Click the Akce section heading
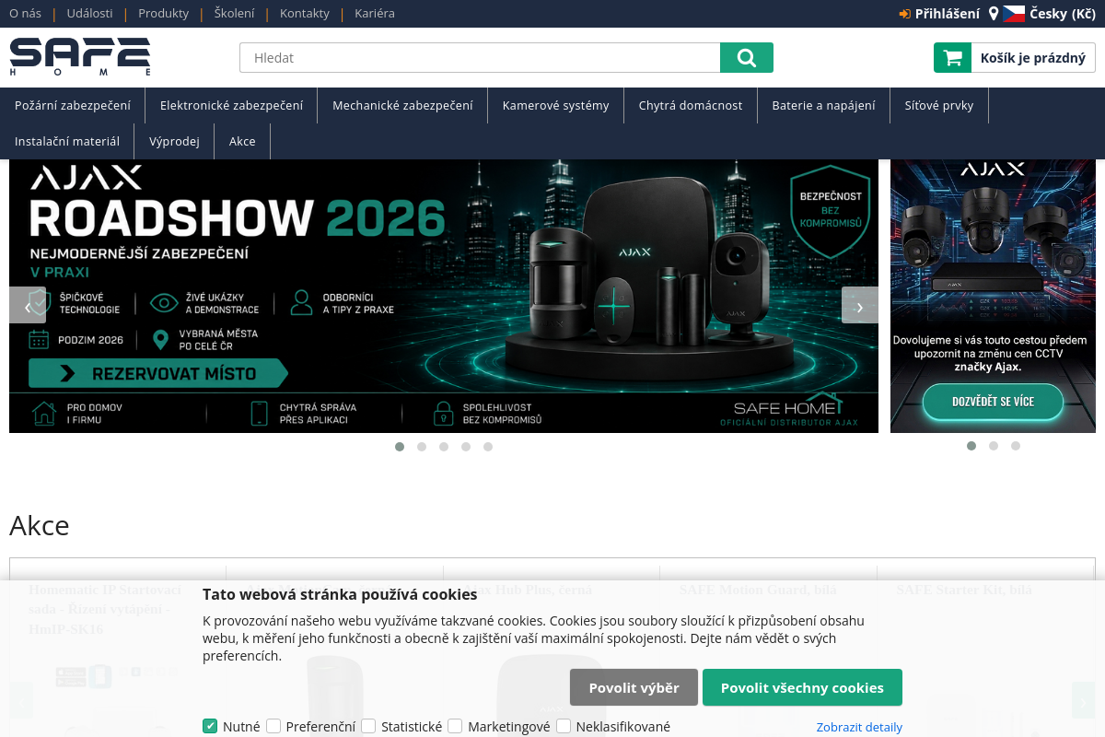 40,525
